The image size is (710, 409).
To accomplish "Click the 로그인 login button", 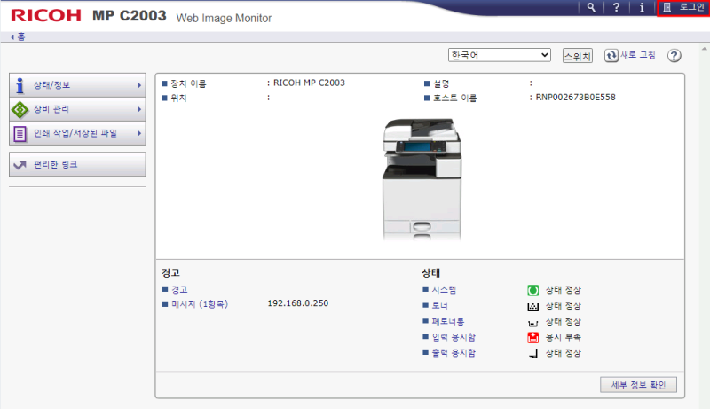I will point(683,7).
